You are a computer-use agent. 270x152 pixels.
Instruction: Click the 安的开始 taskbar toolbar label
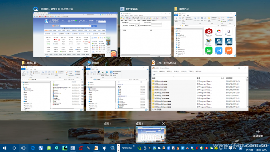(127, 148)
